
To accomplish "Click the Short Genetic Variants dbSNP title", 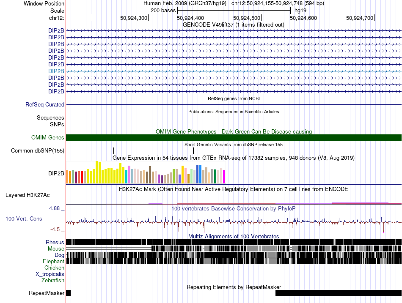I will point(234,145).
